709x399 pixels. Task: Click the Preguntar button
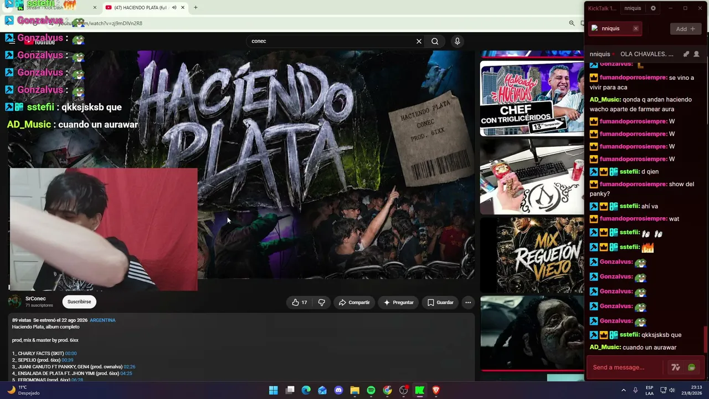pos(399,303)
